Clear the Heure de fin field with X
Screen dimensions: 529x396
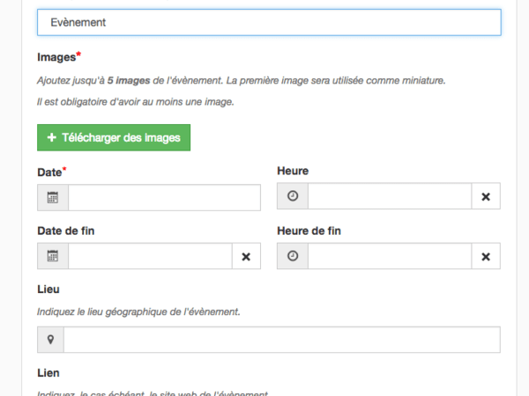click(485, 256)
